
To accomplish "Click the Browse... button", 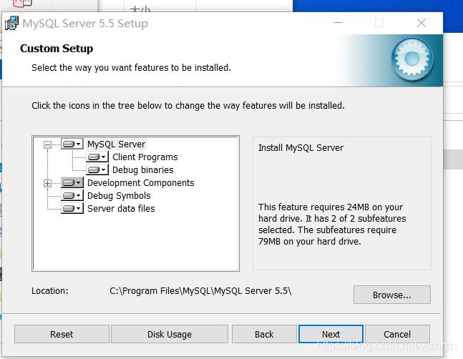I will click(392, 295).
